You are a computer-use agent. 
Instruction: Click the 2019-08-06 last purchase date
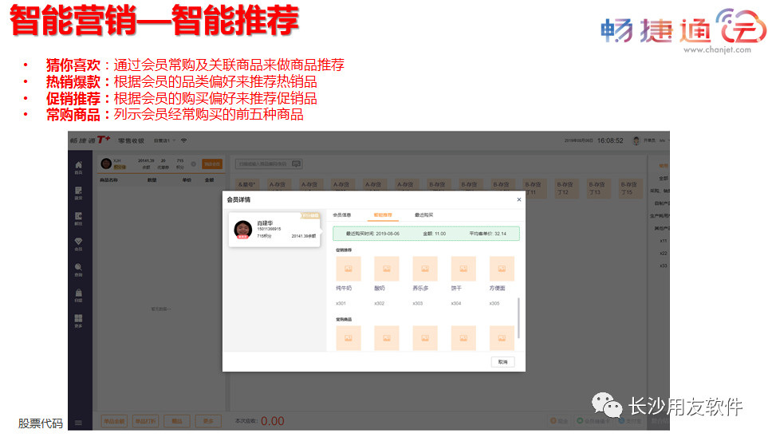point(388,234)
